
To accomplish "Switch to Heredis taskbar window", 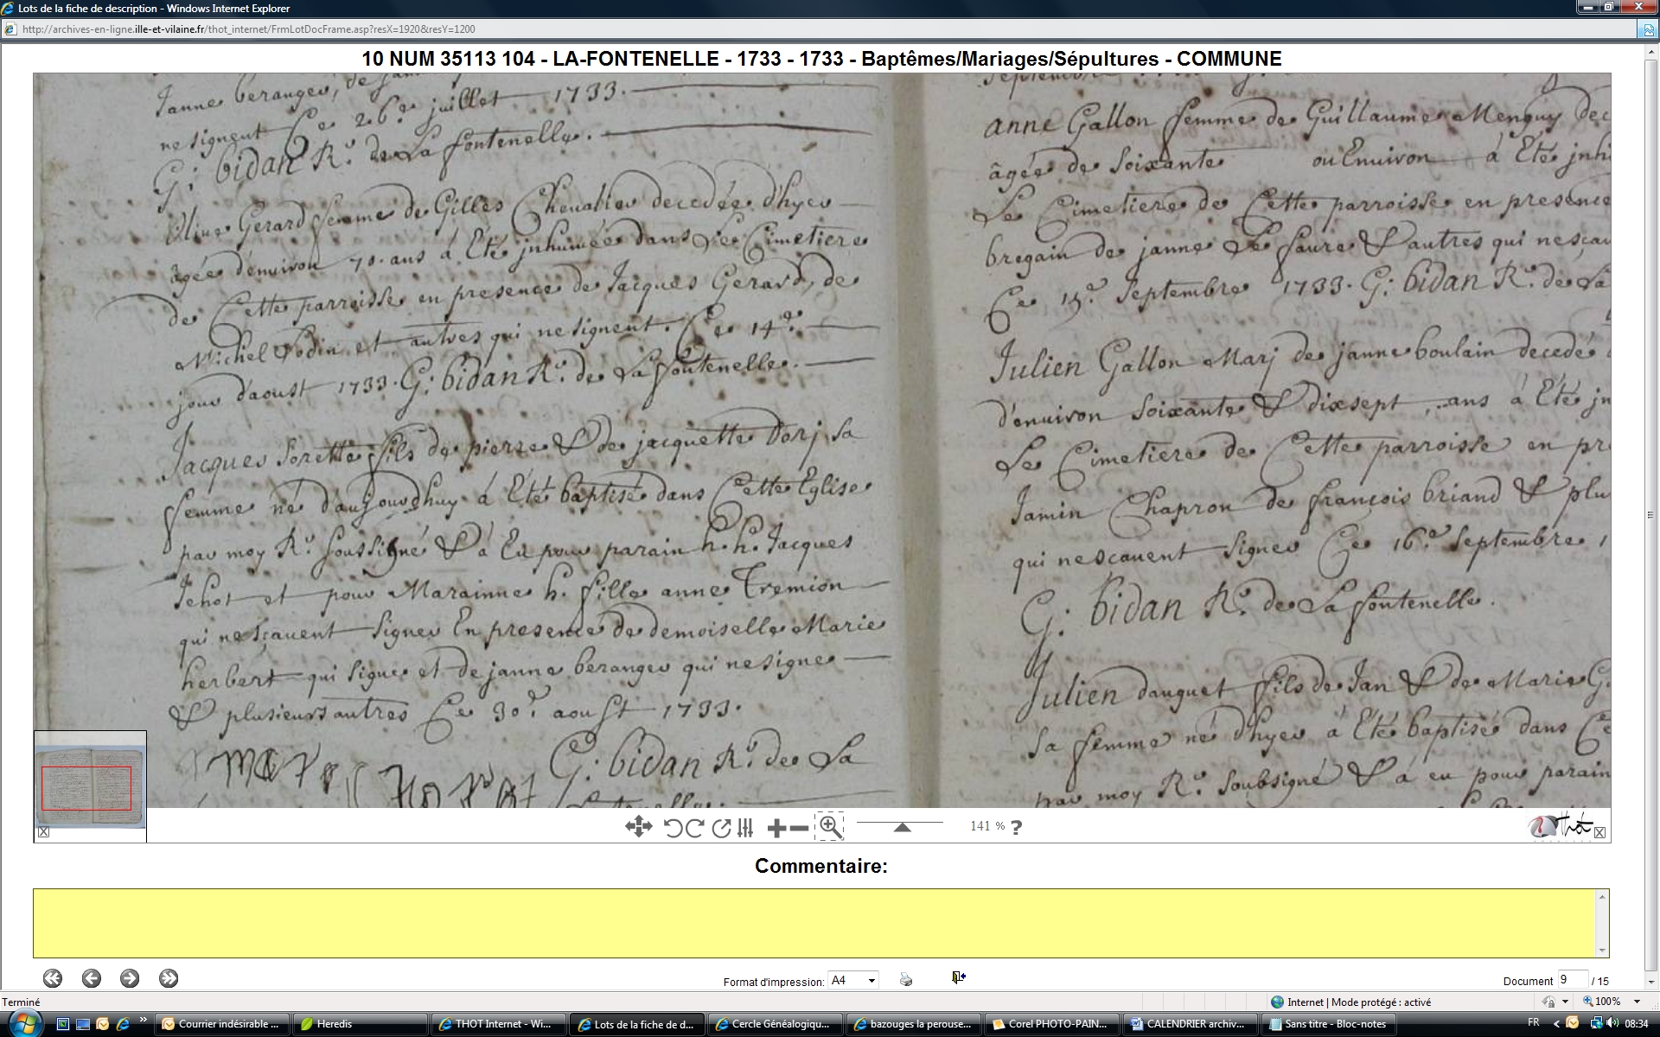I will point(359,1024).
